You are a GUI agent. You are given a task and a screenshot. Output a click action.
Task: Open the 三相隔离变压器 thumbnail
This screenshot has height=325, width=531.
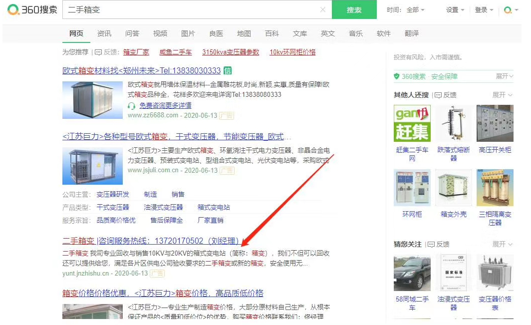[x=495, y=187]
